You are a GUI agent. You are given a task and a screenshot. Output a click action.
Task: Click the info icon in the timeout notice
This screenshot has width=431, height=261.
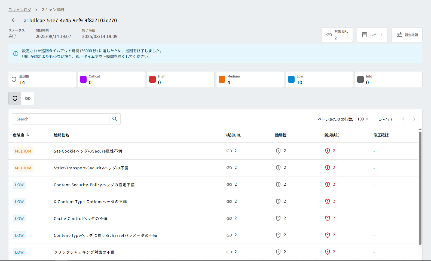[16, 54]
